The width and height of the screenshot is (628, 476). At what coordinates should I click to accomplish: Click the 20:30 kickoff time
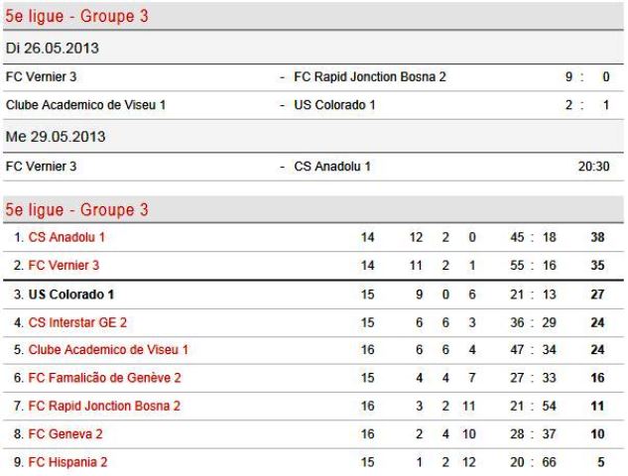pyautogui.click(x=593, y=167)
